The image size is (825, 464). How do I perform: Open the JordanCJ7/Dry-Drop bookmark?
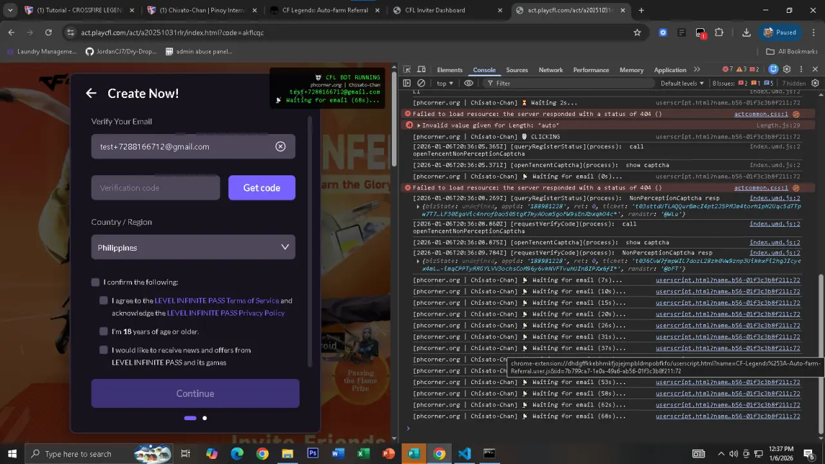point(122,52)
